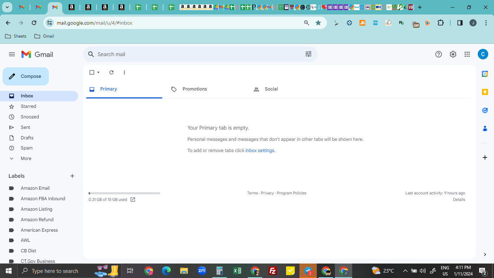Open the Terms link

(x=252, y=193)
